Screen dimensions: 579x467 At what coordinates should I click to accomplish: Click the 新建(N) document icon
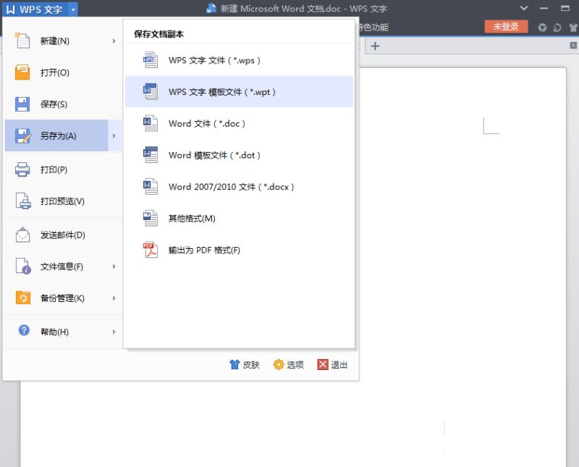22,41
